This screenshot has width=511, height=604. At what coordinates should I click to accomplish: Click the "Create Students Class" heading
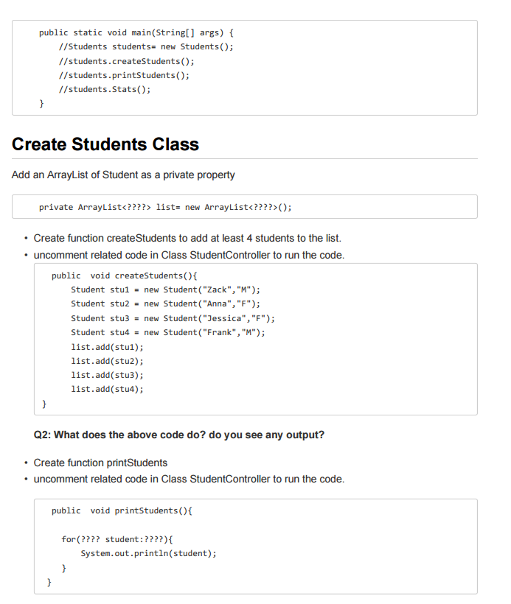(105, 144)
